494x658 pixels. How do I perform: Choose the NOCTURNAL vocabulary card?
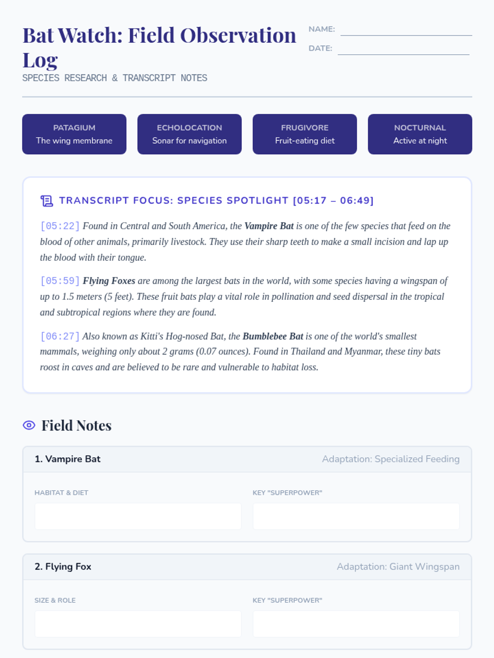[x=420, y=134]
